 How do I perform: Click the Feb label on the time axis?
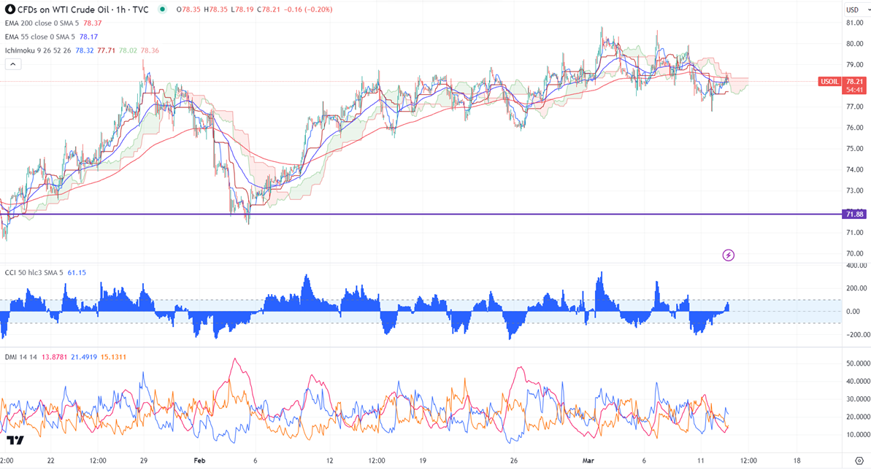pos(199,461)
